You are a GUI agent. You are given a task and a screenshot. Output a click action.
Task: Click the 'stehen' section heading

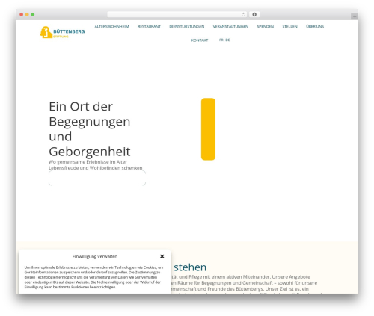coord(190,267)
